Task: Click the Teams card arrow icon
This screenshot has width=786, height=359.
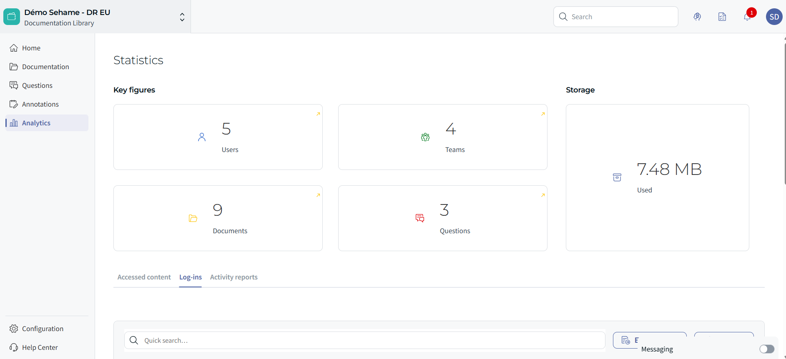Action: click(x=543, y=114)
